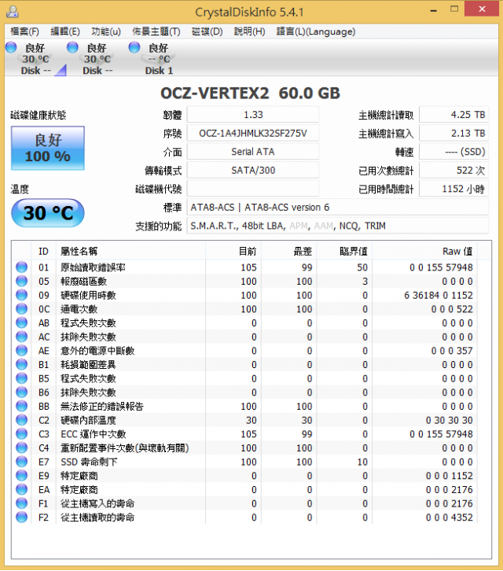Viewport: 503px width, 571px height.
Task: Click the 臨界值 column header
Action: click(344, 251)
